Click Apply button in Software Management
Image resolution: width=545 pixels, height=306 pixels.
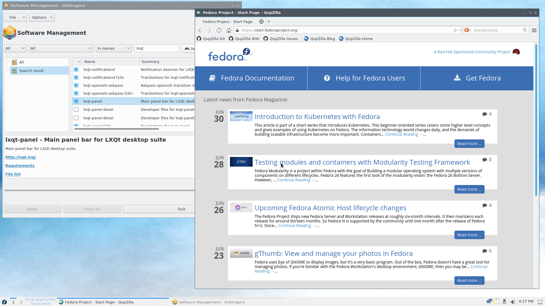tap(32, 209)
